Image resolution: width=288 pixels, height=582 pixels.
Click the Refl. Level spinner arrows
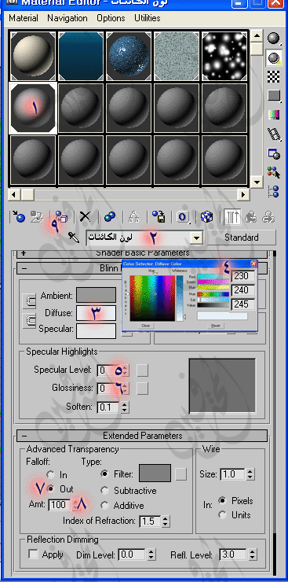(252, 555)
